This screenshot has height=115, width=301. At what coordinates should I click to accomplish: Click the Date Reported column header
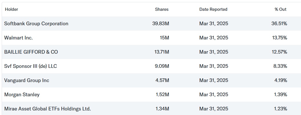[x=213, y=9]
